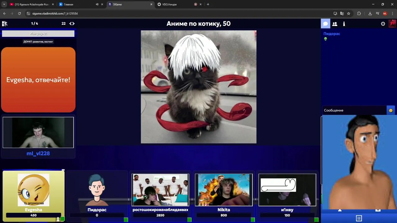Click the VDO.Ниндзя recording indicator

(195, 4)
